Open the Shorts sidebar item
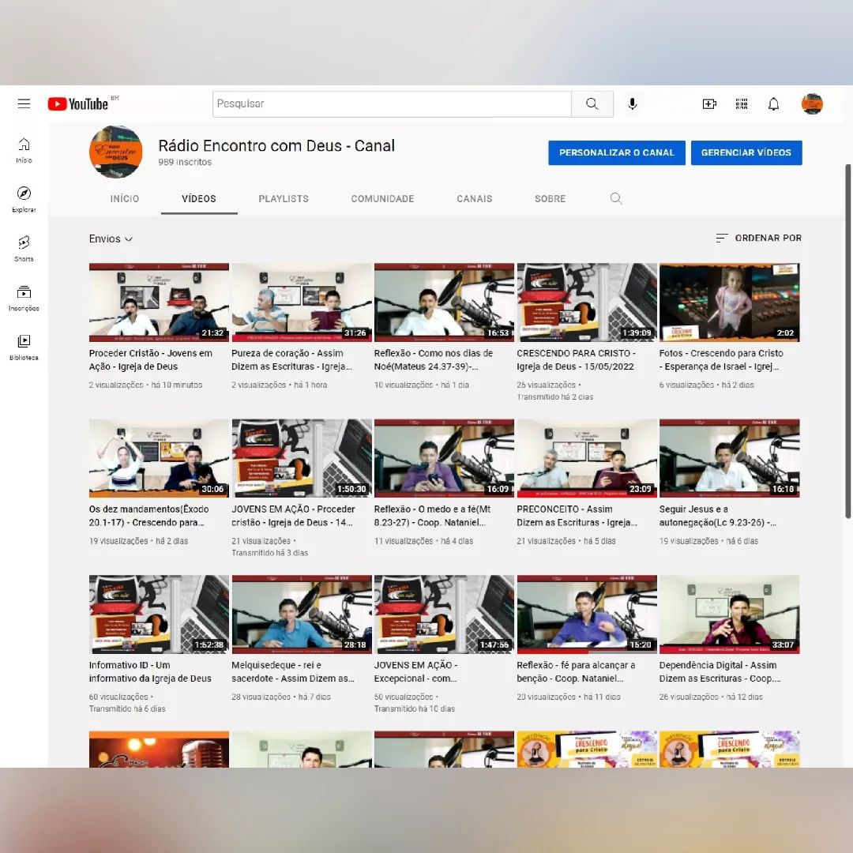Viewport: 853px width, 853px height. click(x=24, y=247)
